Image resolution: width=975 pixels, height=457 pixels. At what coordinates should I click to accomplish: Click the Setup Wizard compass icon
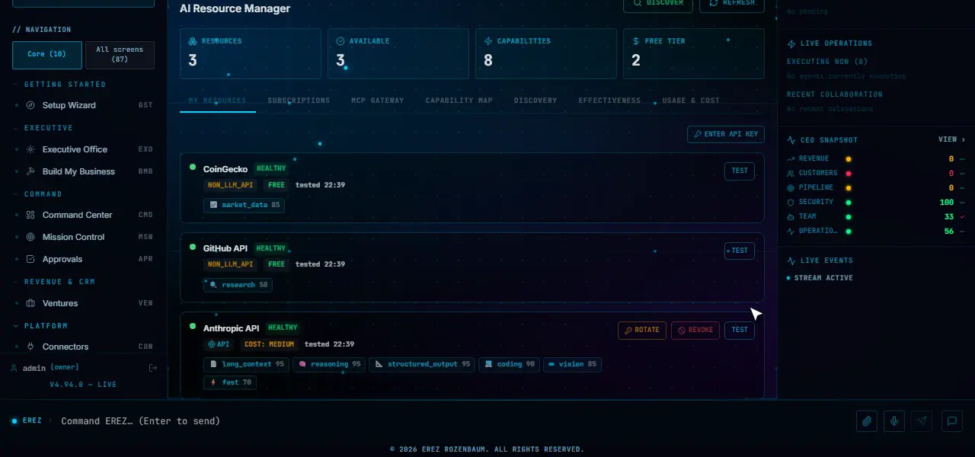point(30,105)
